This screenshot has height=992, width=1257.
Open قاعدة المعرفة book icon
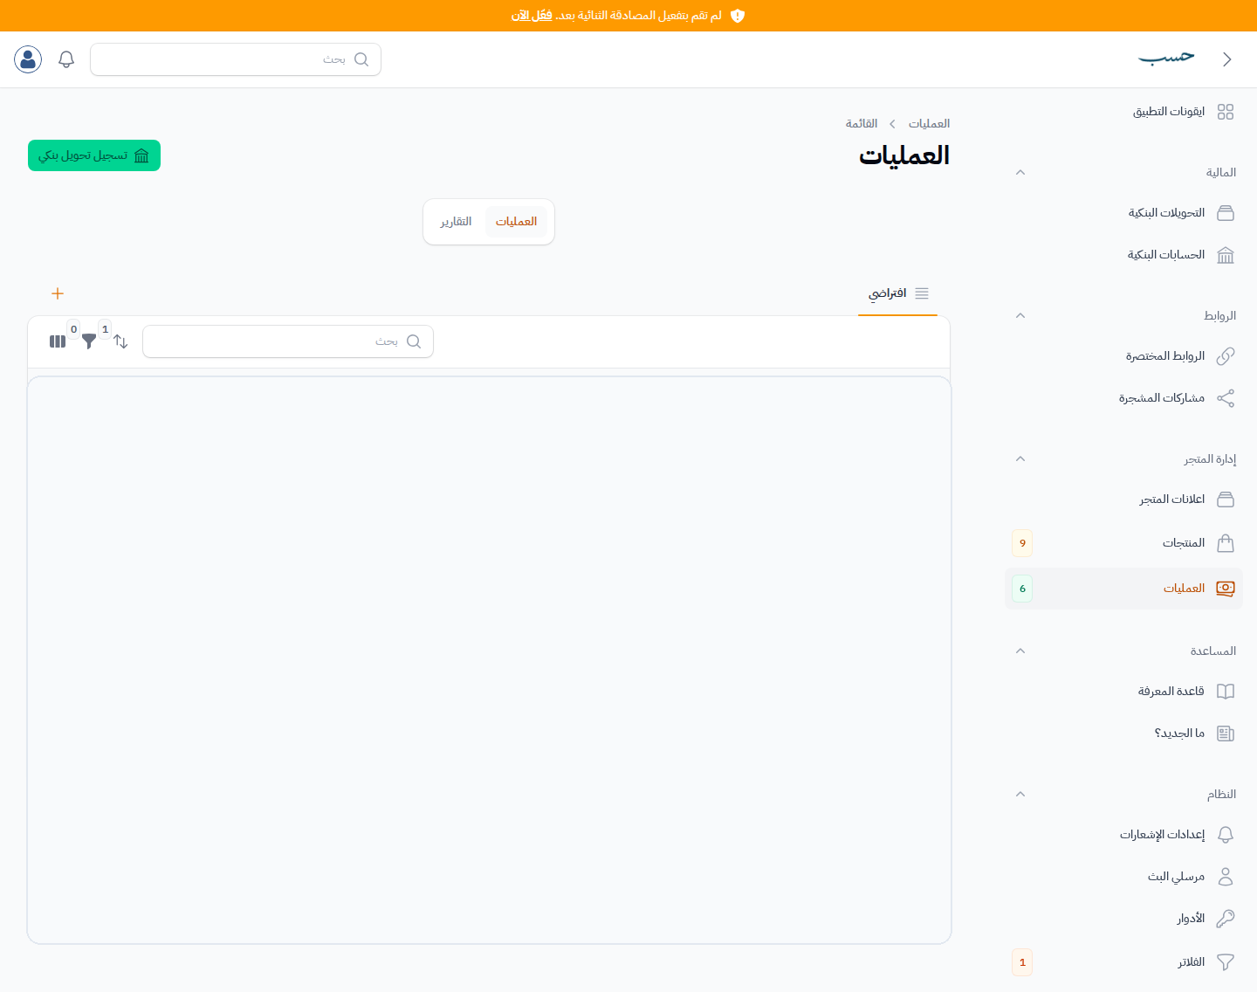(x=1226, y=692)
